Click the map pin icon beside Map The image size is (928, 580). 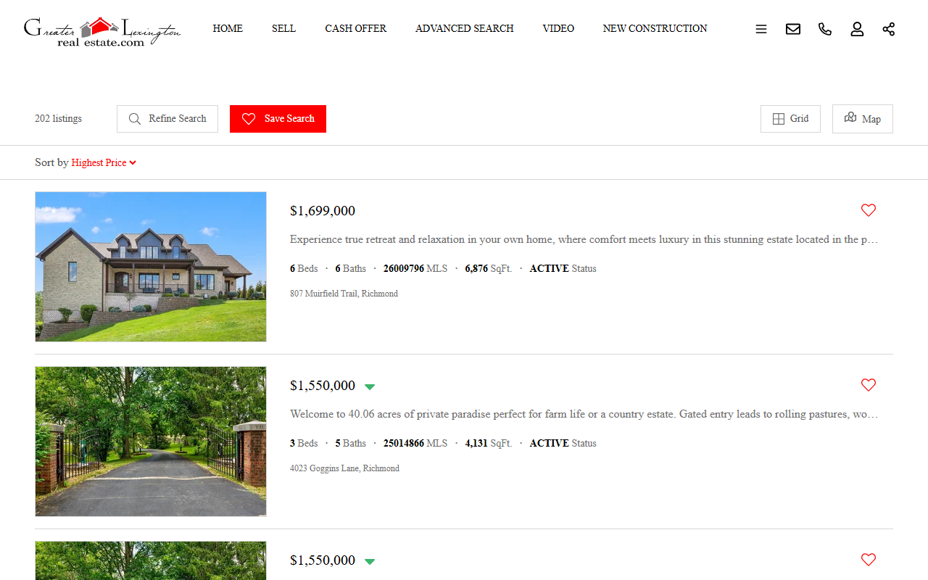pos(850,118)
